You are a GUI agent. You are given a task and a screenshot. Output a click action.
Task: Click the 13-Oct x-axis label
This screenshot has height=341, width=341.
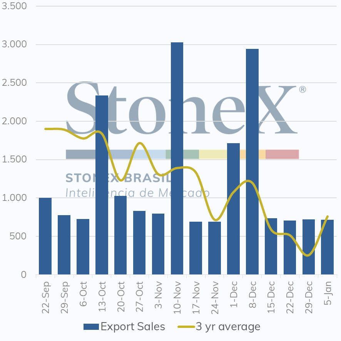(x=102, y=296)
